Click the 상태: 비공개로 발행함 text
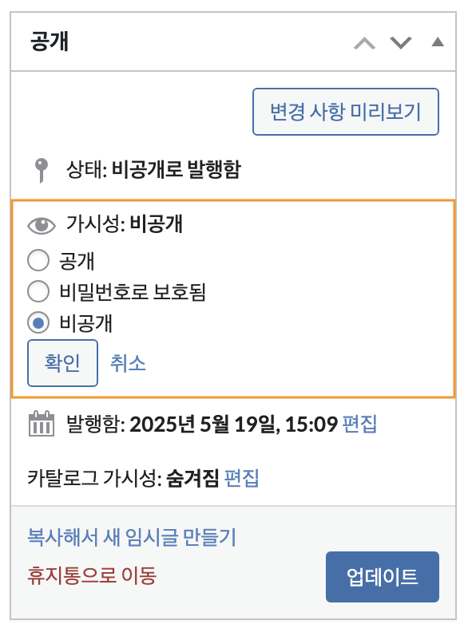This screenshot has width=468, height=632. pos(153,169)
